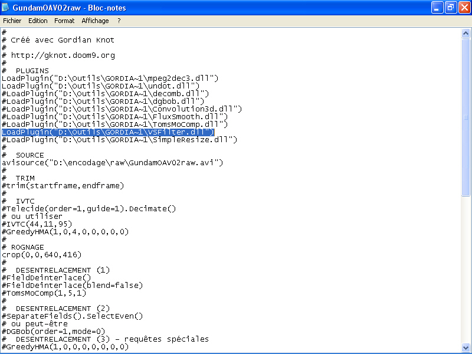The width and height of the screenshot is (472, 354).
Task: Click the '# DESENTRELACEMENT (1)' line
Action: (55, 270)
